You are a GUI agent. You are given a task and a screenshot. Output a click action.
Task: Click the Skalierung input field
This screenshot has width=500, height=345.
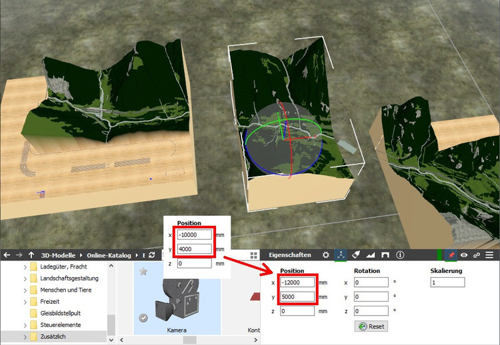[x=447, y=282]
